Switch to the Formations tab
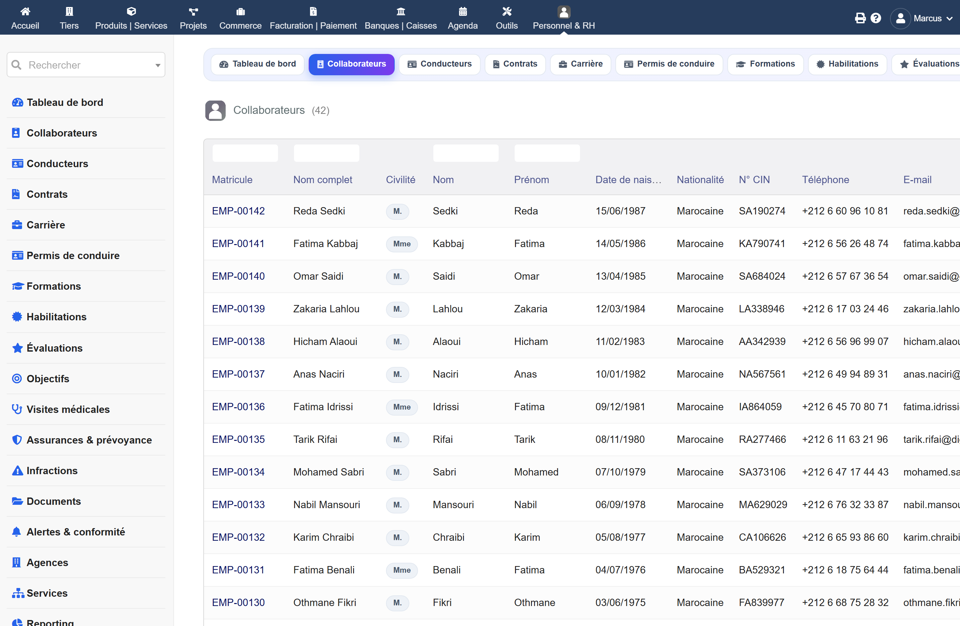Screen dimensions: 960x626 tap(765, 64)
